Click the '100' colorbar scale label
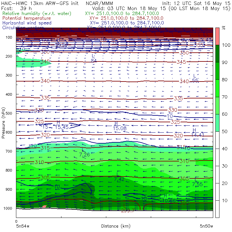232x232 pixels. 226,45
